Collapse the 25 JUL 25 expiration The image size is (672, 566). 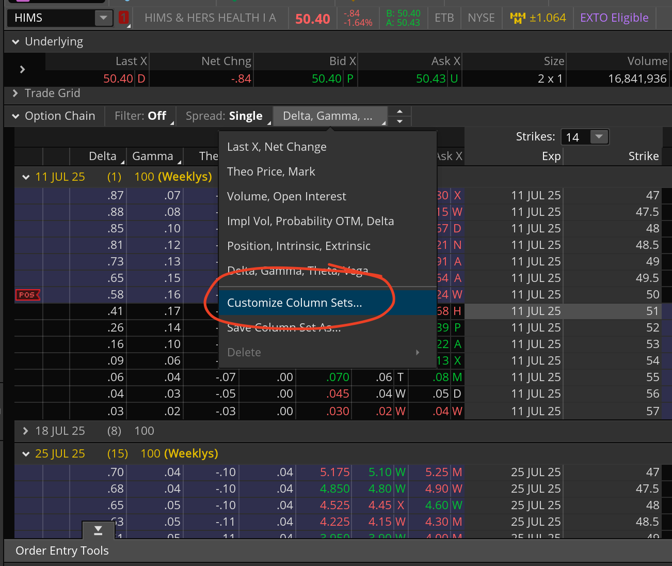26,454
